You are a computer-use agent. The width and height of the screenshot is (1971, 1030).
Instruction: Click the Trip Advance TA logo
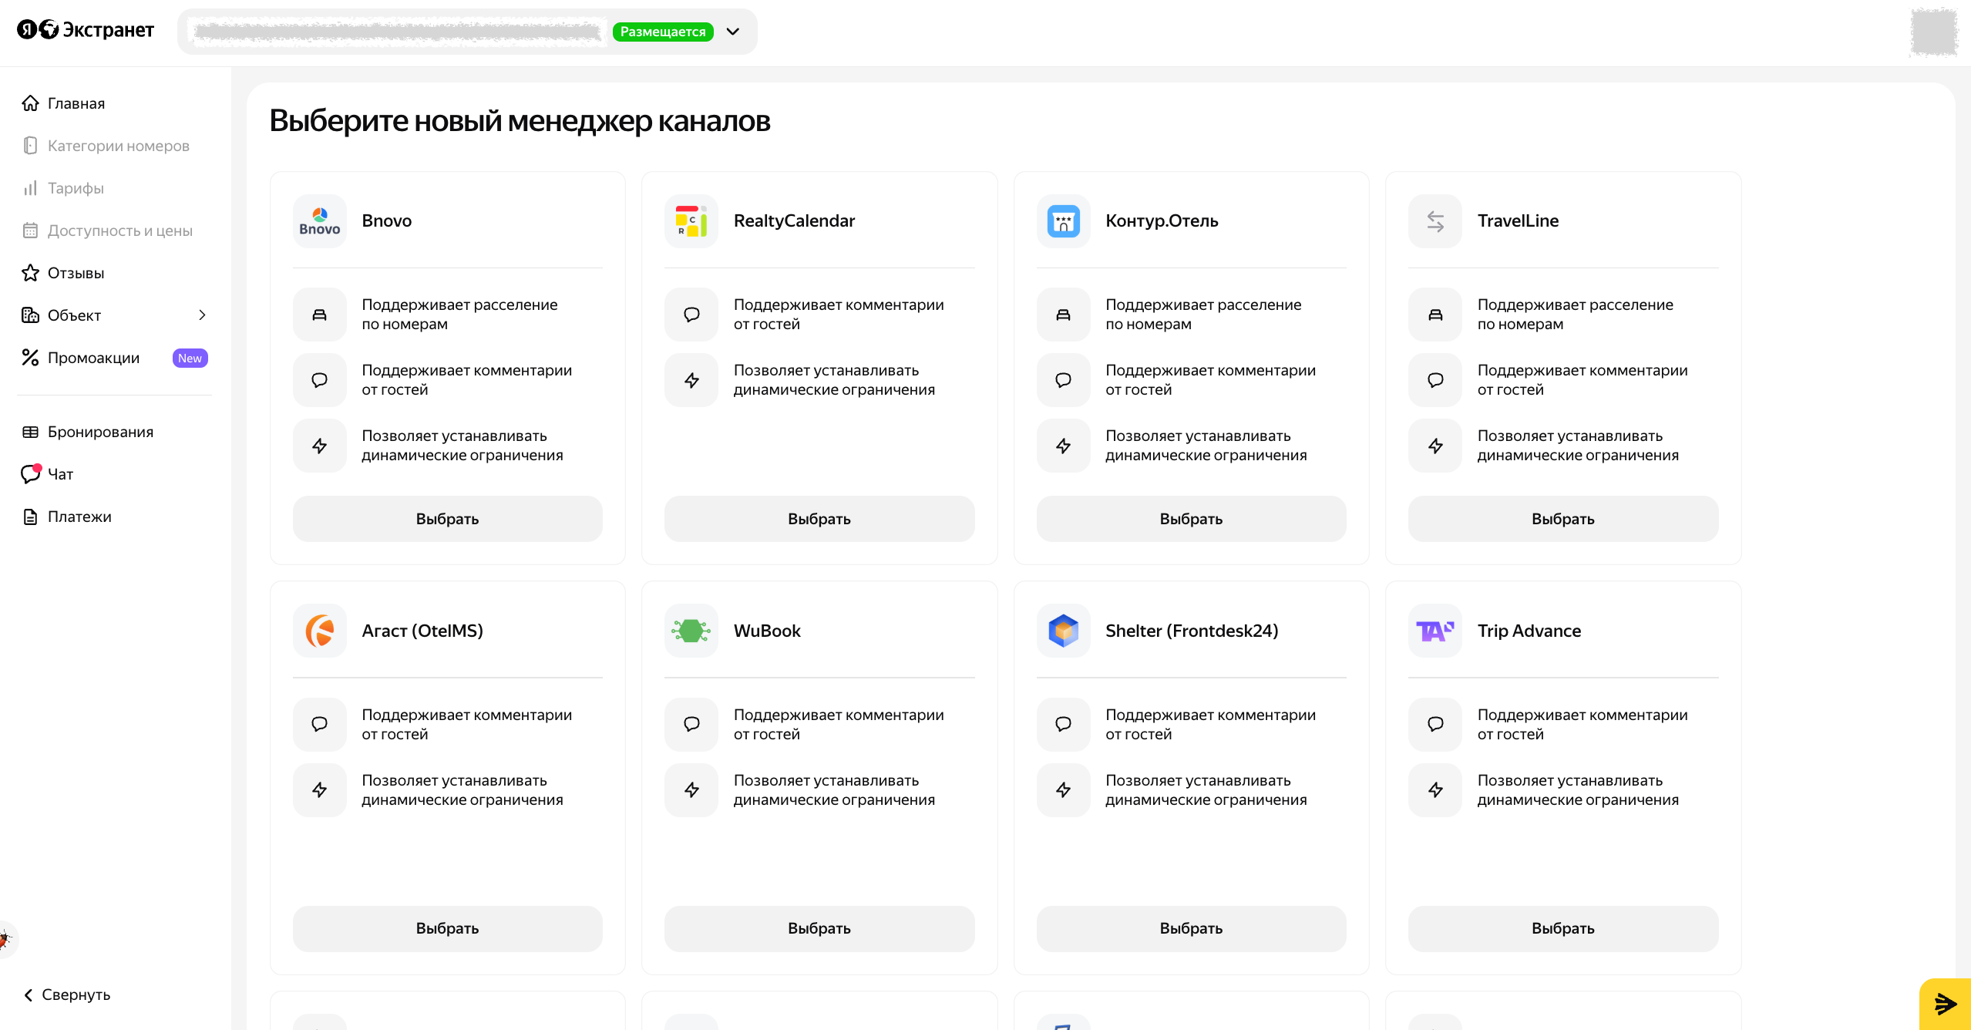(1435, 631)
